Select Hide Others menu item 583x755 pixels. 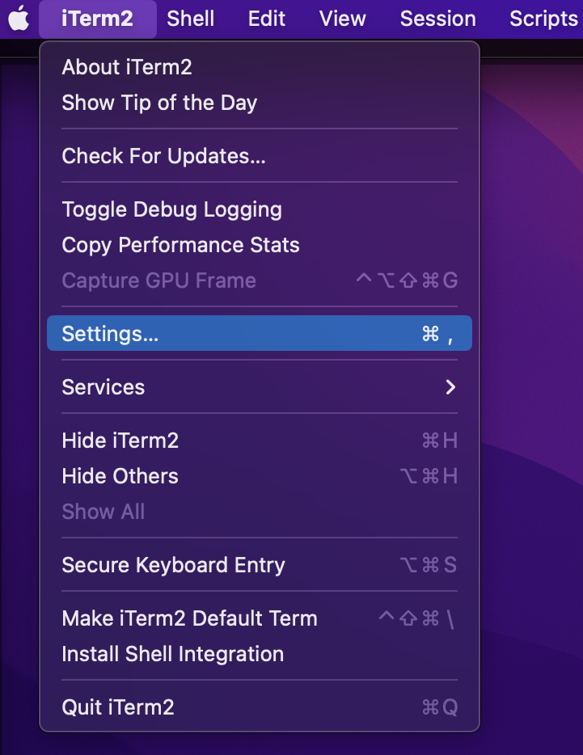pyautogui.click(x=260, y=476)
